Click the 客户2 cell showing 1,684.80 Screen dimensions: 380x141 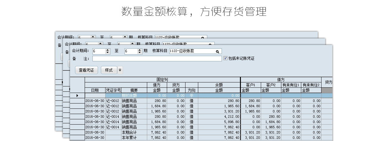[271, 122]
